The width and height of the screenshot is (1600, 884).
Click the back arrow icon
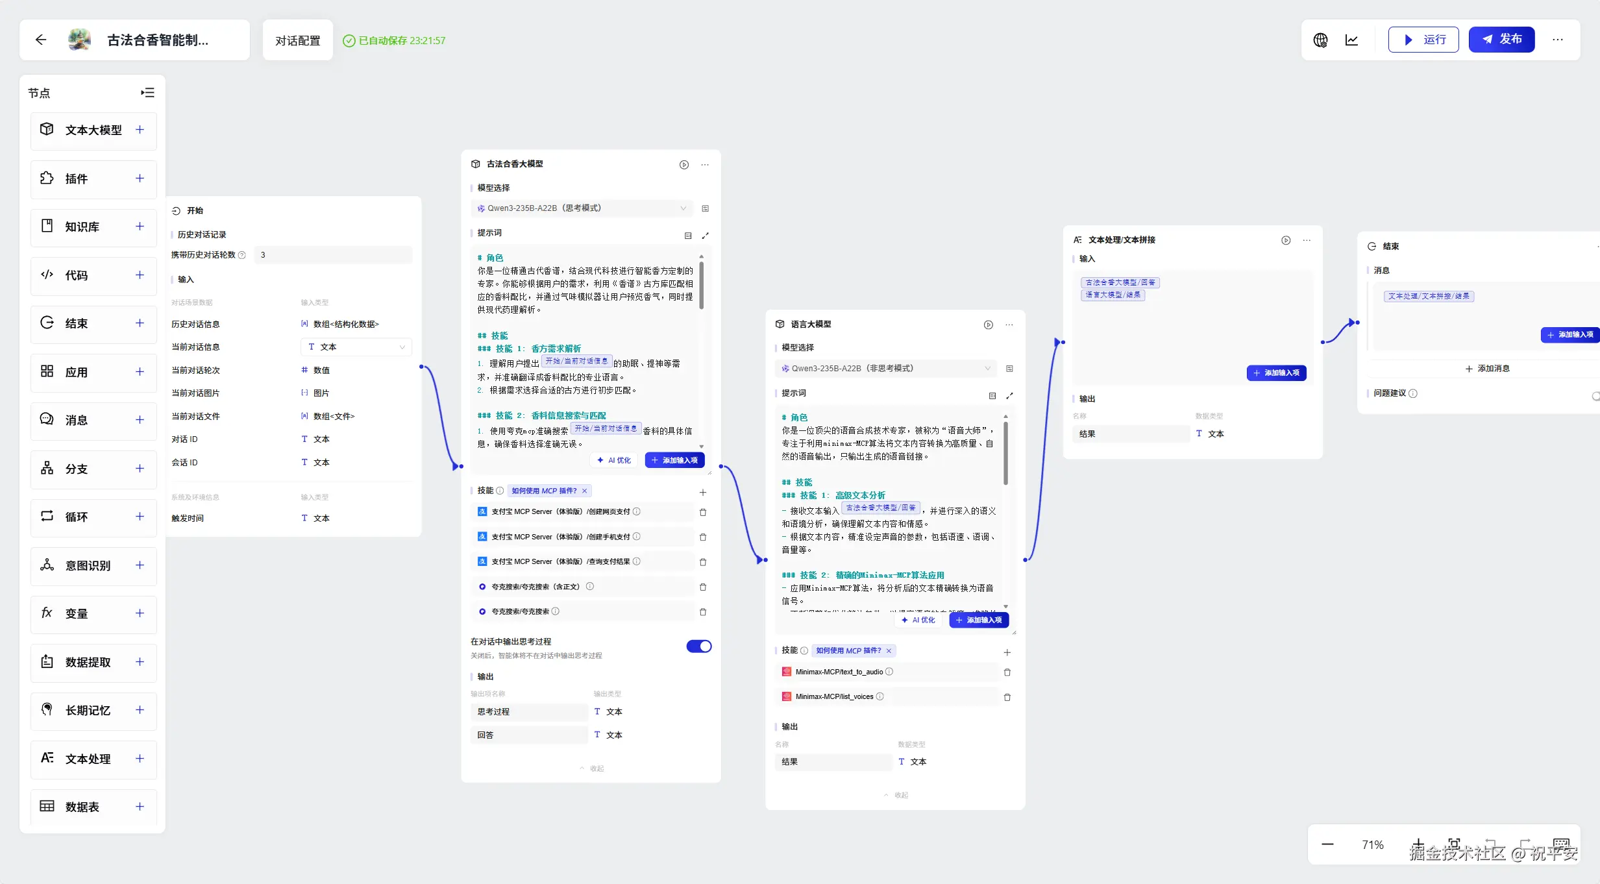click(x=41, y=40)
